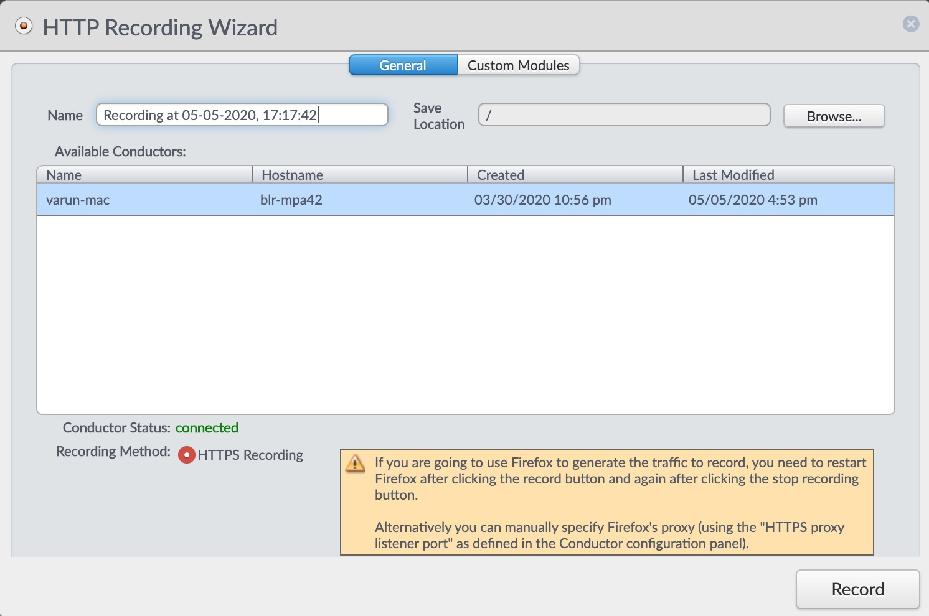Sort conductors by the Hostname column header
929x616 pixels.
click(x=360, y=175)
